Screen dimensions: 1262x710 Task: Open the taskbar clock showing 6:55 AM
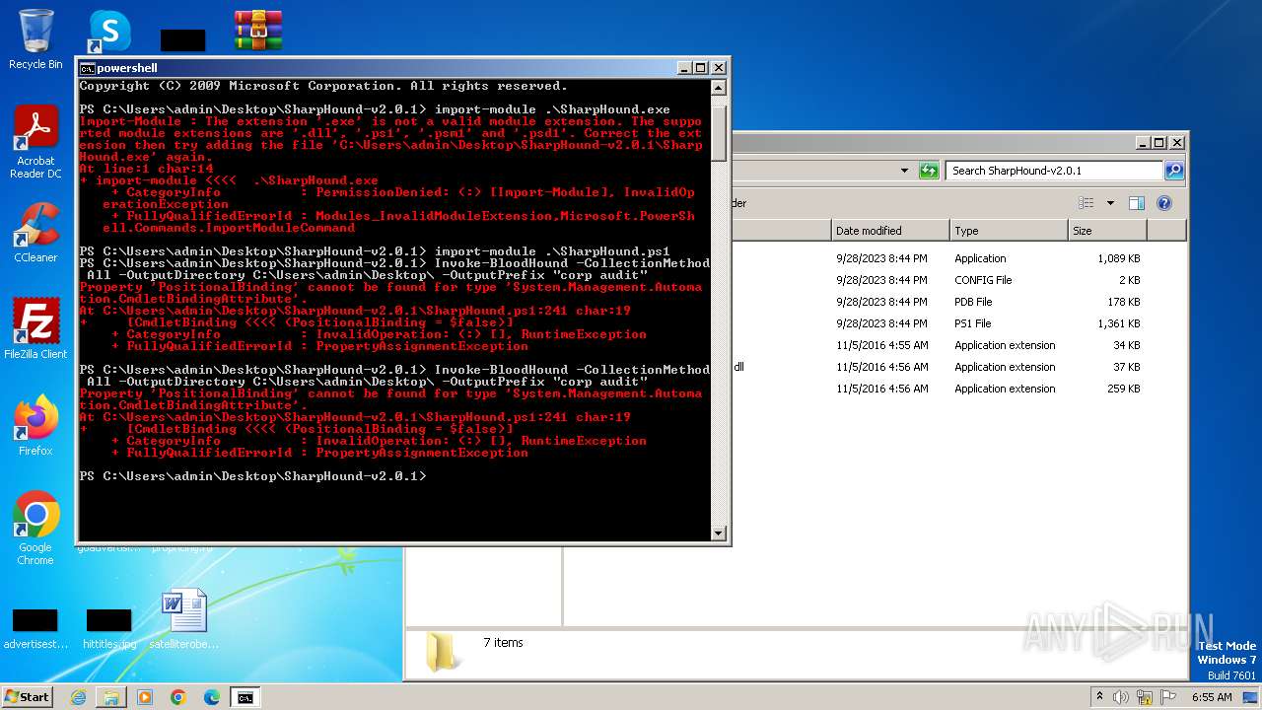click(x=1212, y=697)
